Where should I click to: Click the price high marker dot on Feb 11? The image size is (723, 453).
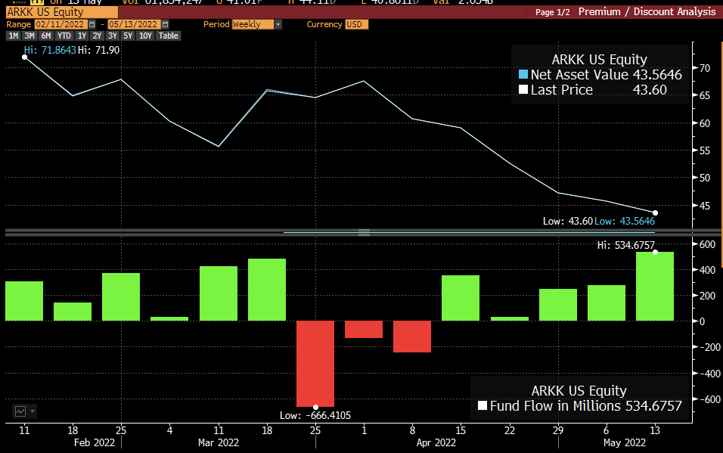coord(24,57)
